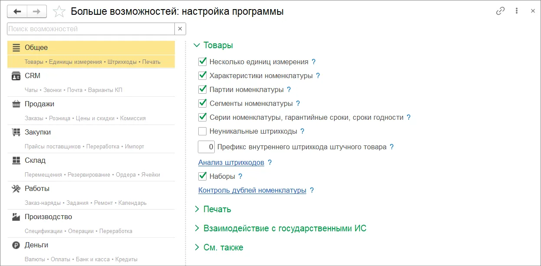Viewport: 541px width, 266px height.
Task: Clear the feature search field with the X
Action: tap(180, 29)
